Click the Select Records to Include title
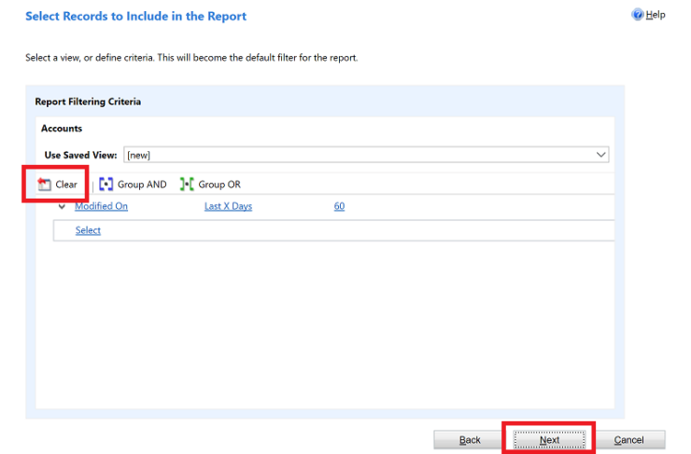Screen dimensions: 691x454 pyautogui.click(x=135, y=16)
